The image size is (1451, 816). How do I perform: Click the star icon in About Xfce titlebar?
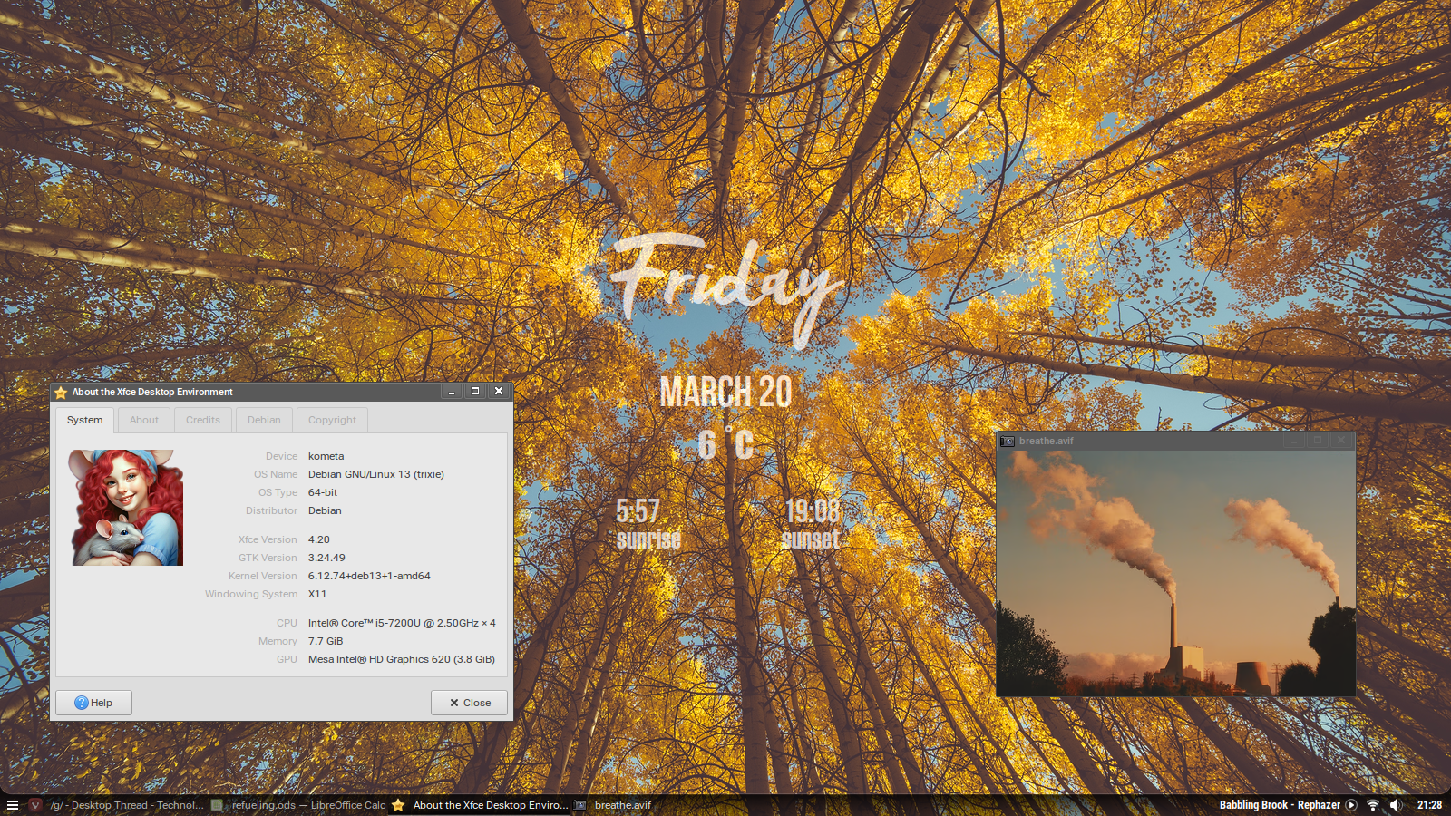click(x=61, y=393)
